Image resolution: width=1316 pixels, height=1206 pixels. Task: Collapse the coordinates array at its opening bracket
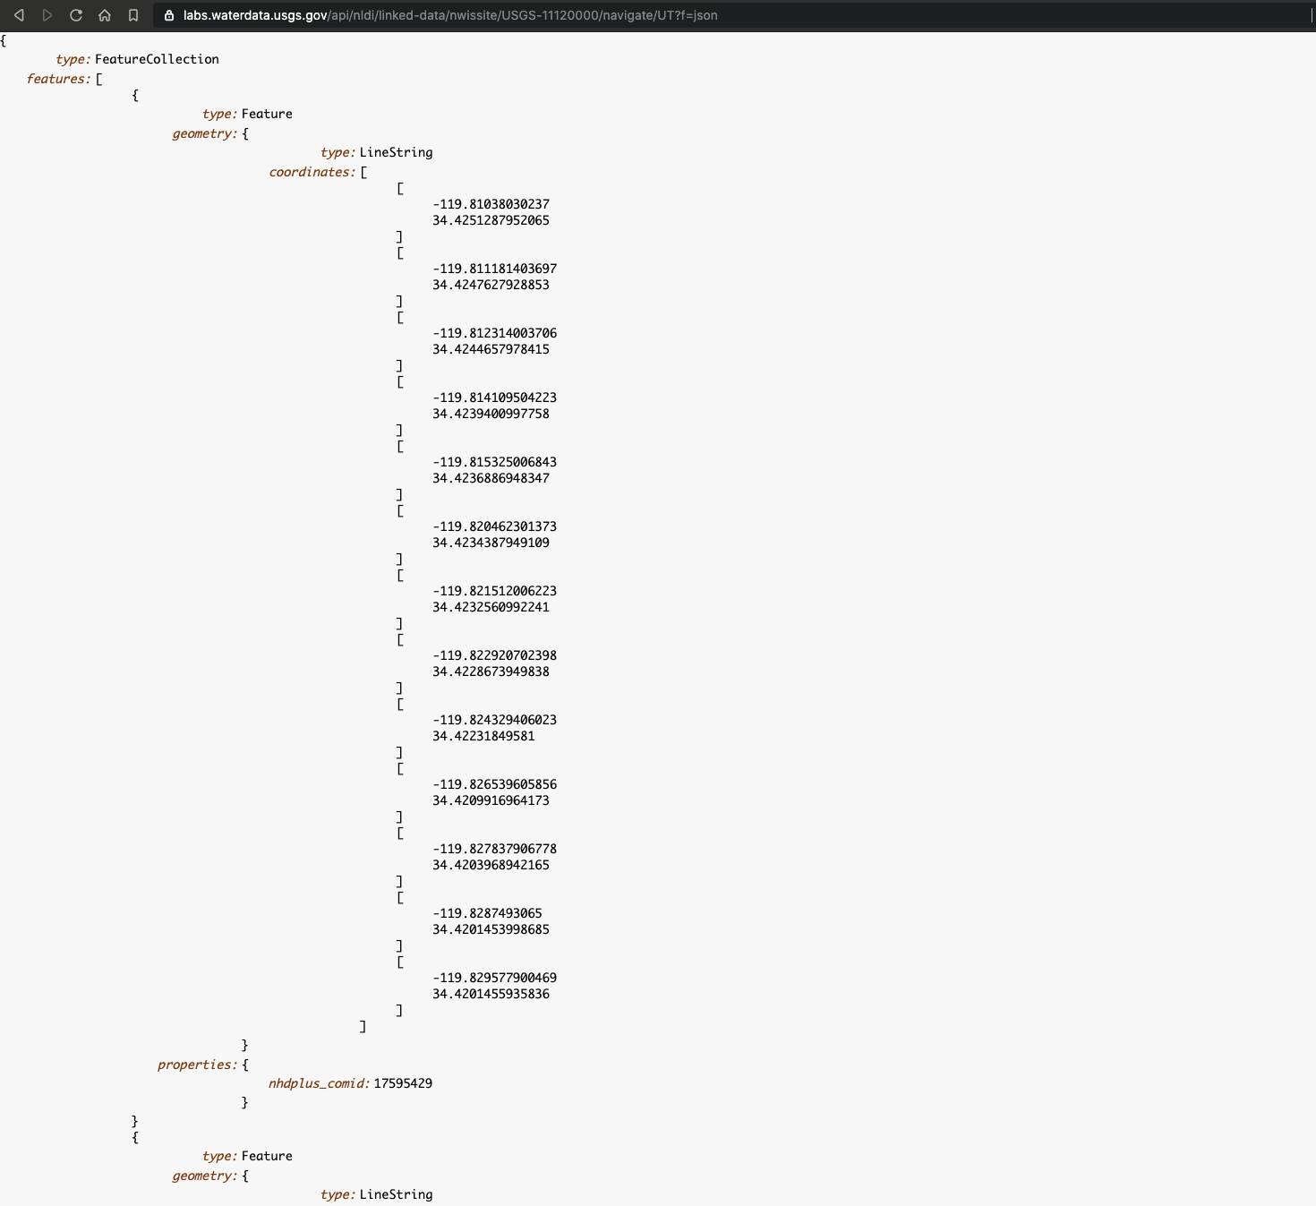pos(363,172)
